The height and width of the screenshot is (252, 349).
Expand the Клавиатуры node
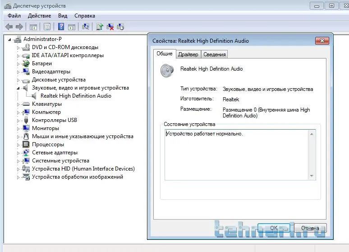[x=18, y=104]
